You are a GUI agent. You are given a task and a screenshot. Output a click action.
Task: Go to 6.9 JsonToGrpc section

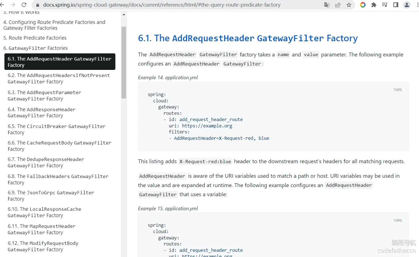click(x=51, y=196)
